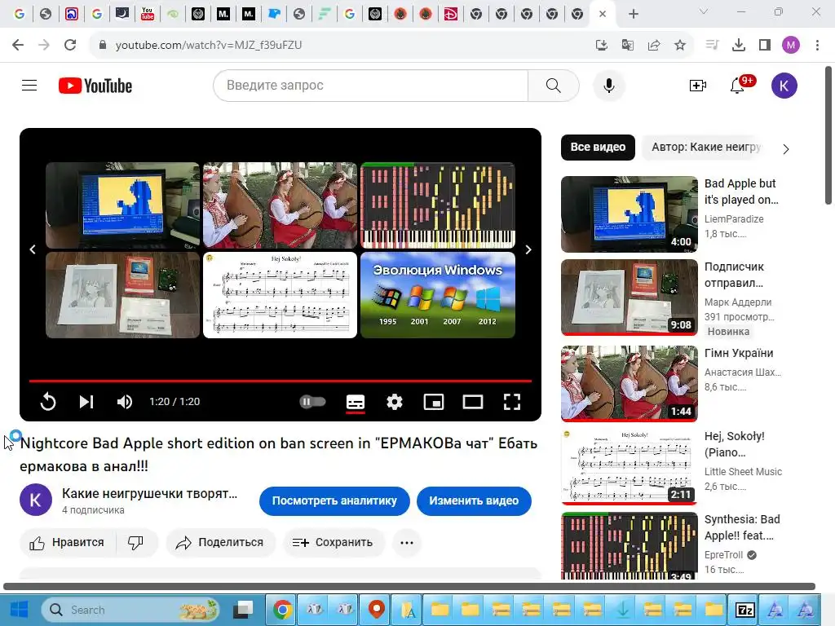
Task: Start voice search with microphone
Action: coord(608,85)
